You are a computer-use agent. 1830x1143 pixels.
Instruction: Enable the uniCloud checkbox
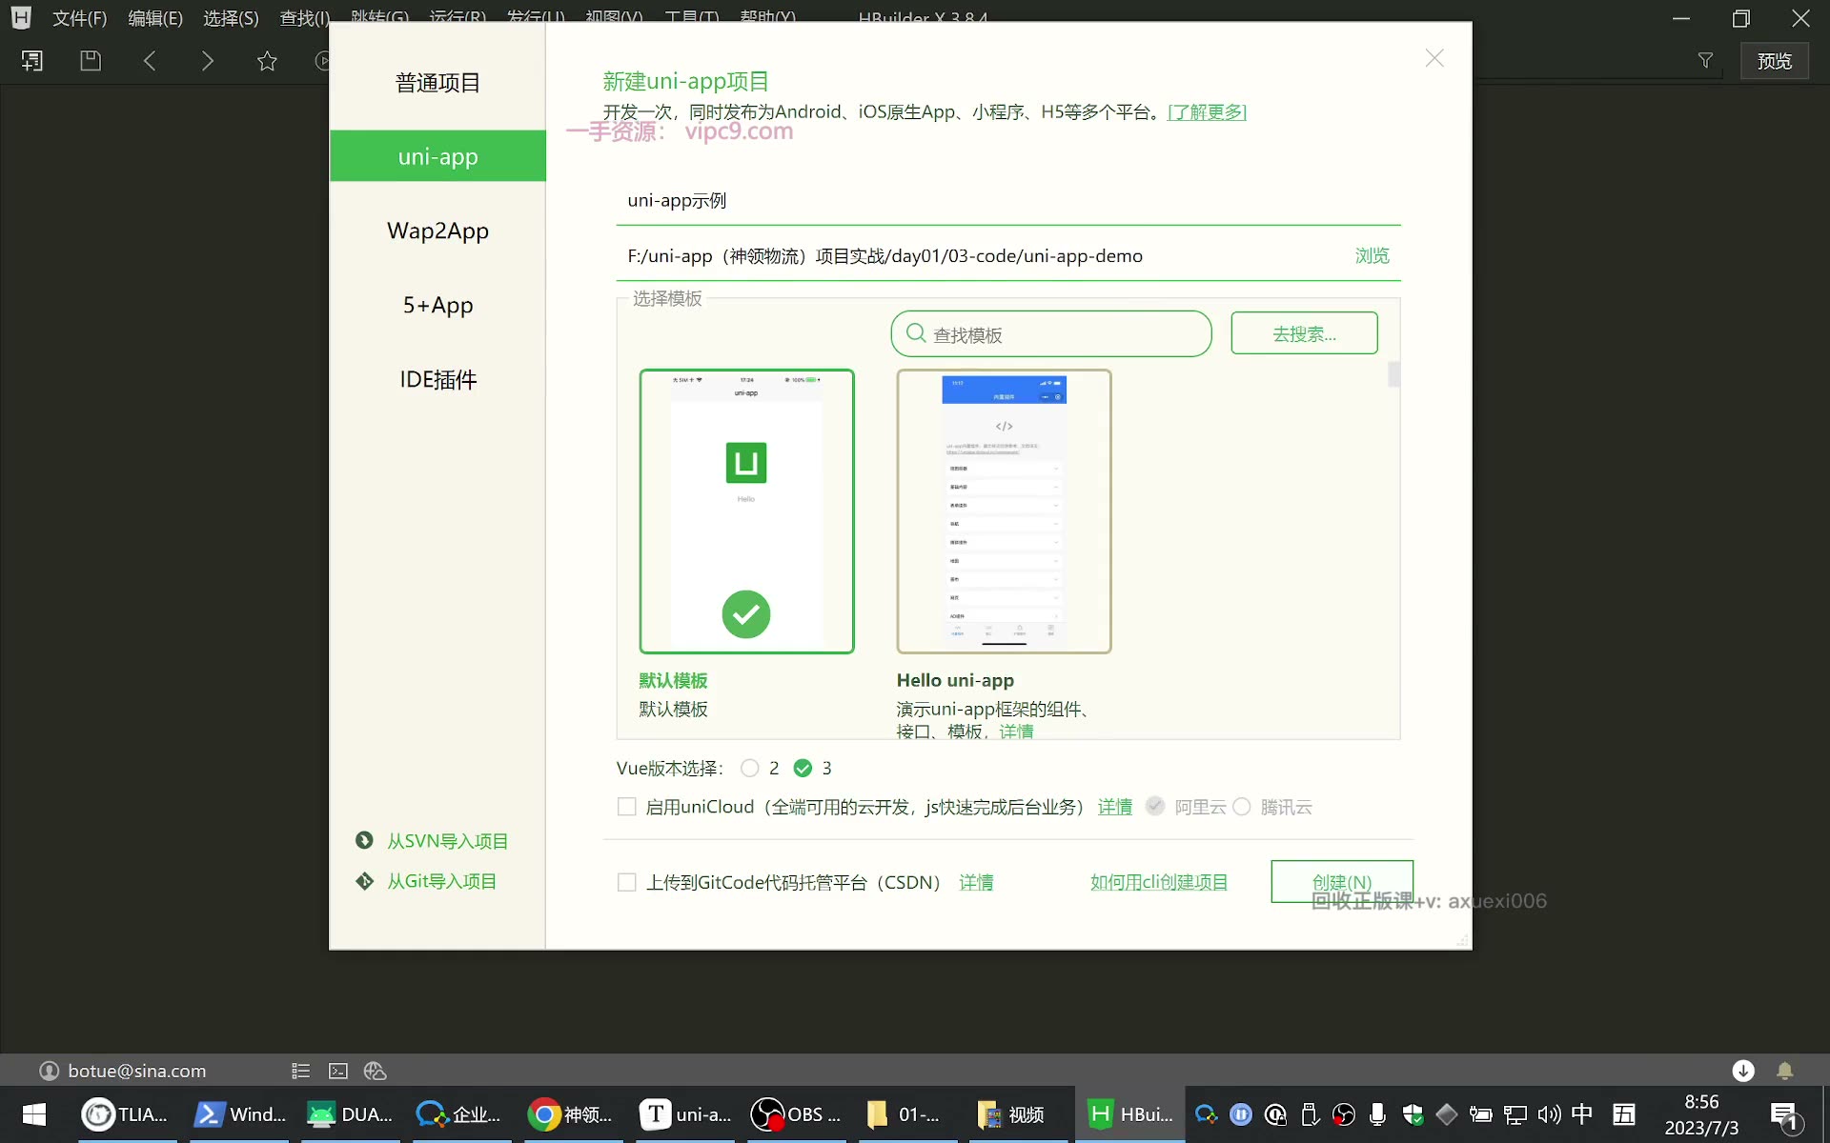coord(626,807)
